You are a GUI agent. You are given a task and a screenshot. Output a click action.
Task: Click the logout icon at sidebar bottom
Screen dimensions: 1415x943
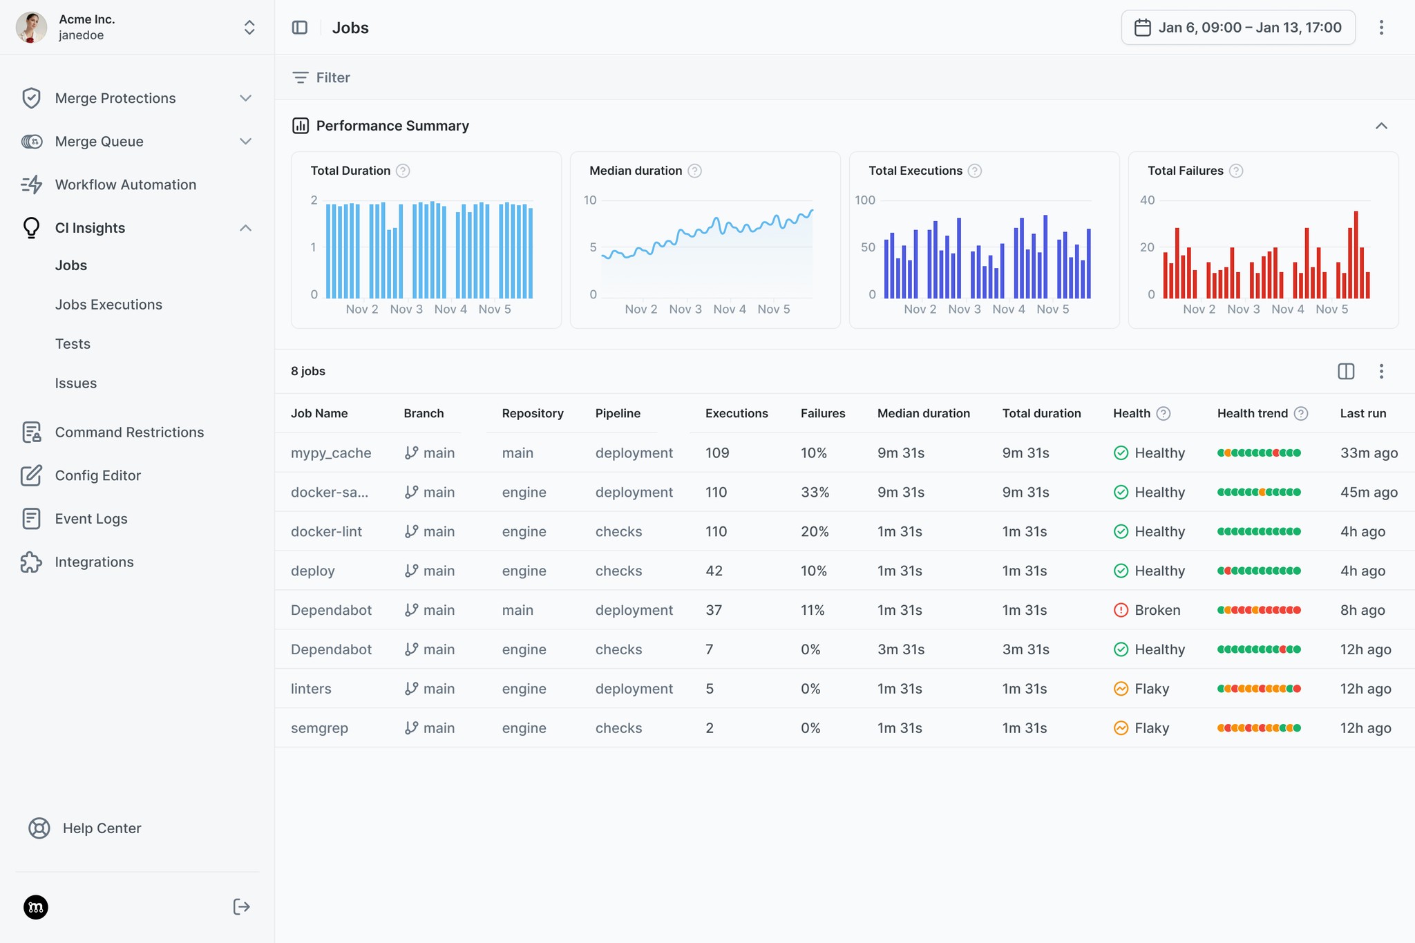coord(240,906)
